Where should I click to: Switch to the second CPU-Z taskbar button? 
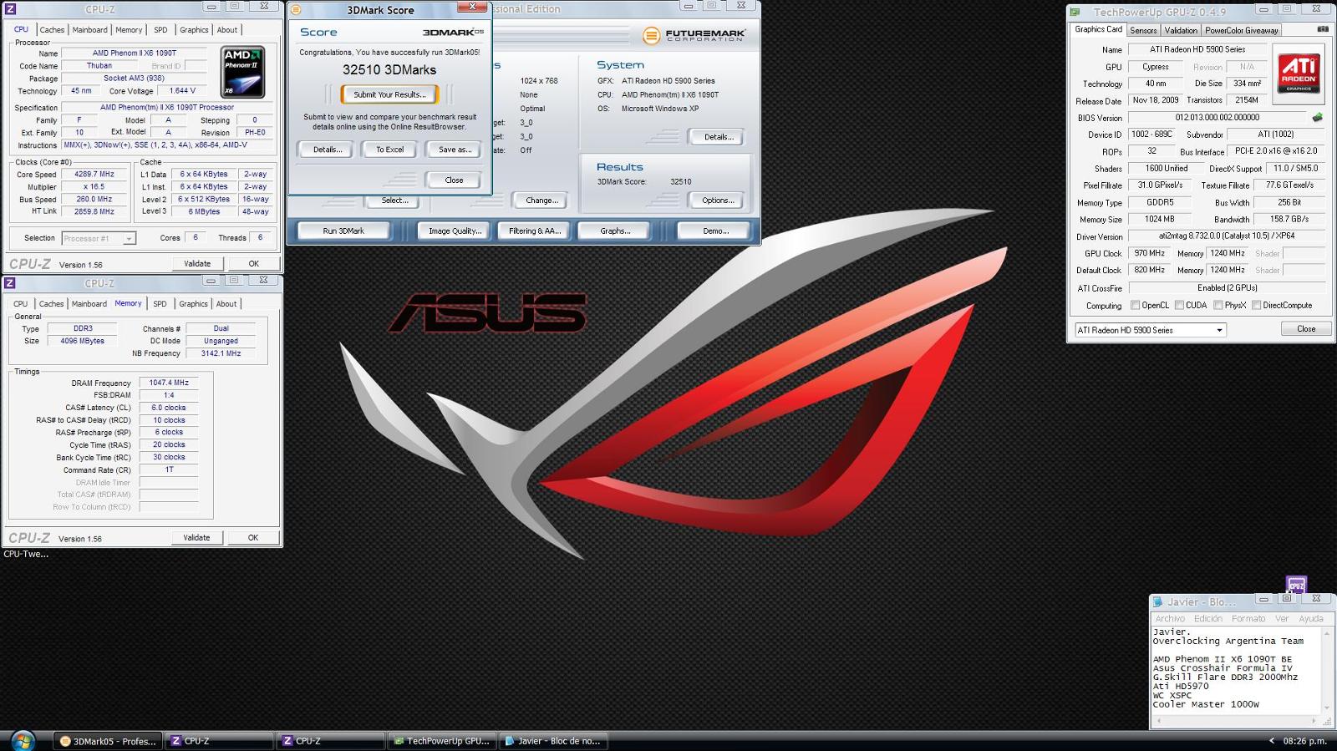(331, 741)
